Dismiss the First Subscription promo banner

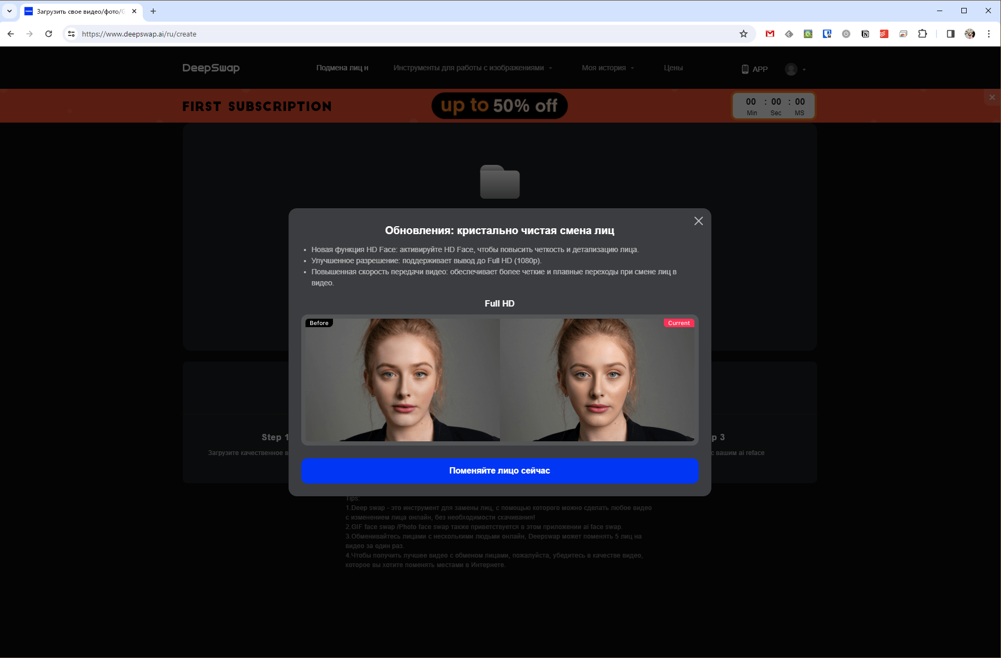point(992,97)
